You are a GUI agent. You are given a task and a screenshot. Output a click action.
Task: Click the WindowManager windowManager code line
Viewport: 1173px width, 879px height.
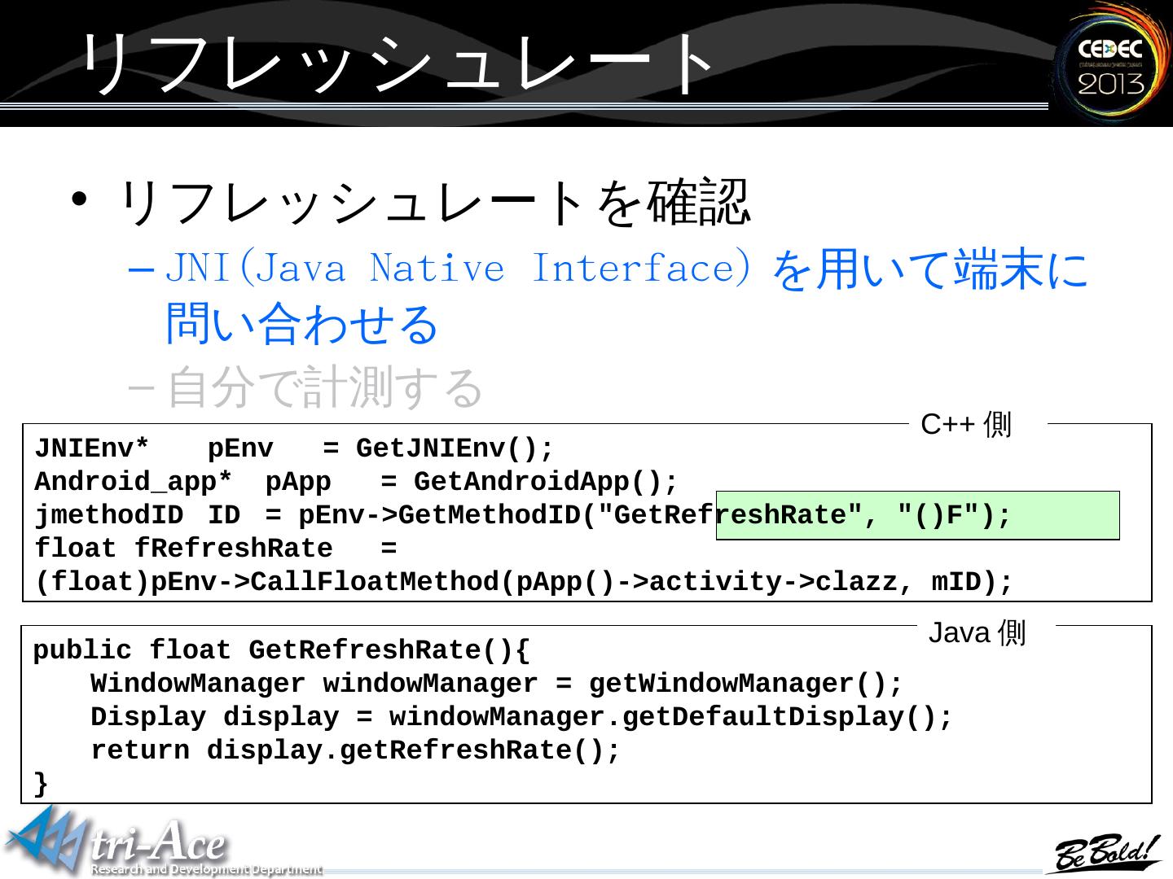pos(497,684)
